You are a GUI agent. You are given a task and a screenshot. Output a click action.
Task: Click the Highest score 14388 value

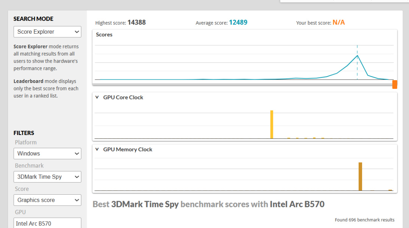pos(136,22)
